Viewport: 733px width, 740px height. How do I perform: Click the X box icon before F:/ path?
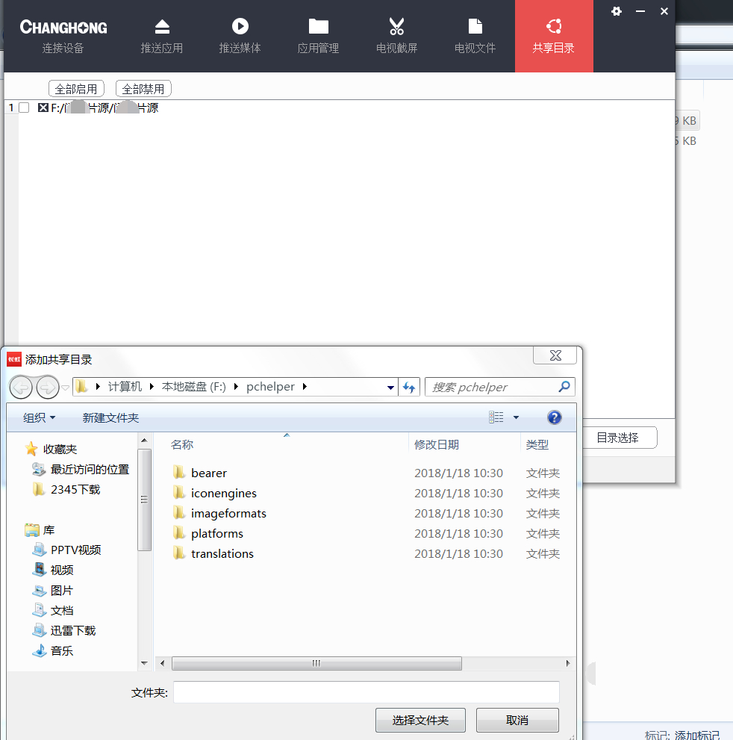coord(43,108)
